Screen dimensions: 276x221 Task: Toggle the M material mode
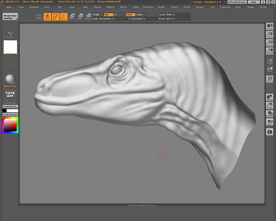point(119,15)
